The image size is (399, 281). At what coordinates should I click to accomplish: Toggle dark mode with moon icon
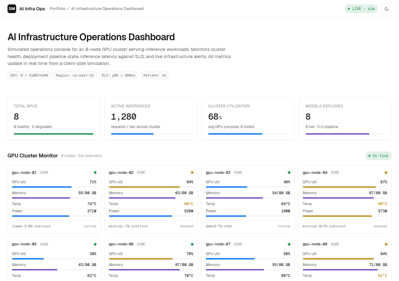click(x=387, y=9)
